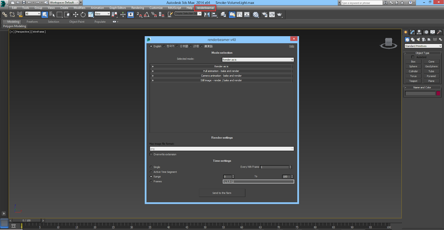Select the Single time setting
444x230 pixels.
[x=151, y=167]
